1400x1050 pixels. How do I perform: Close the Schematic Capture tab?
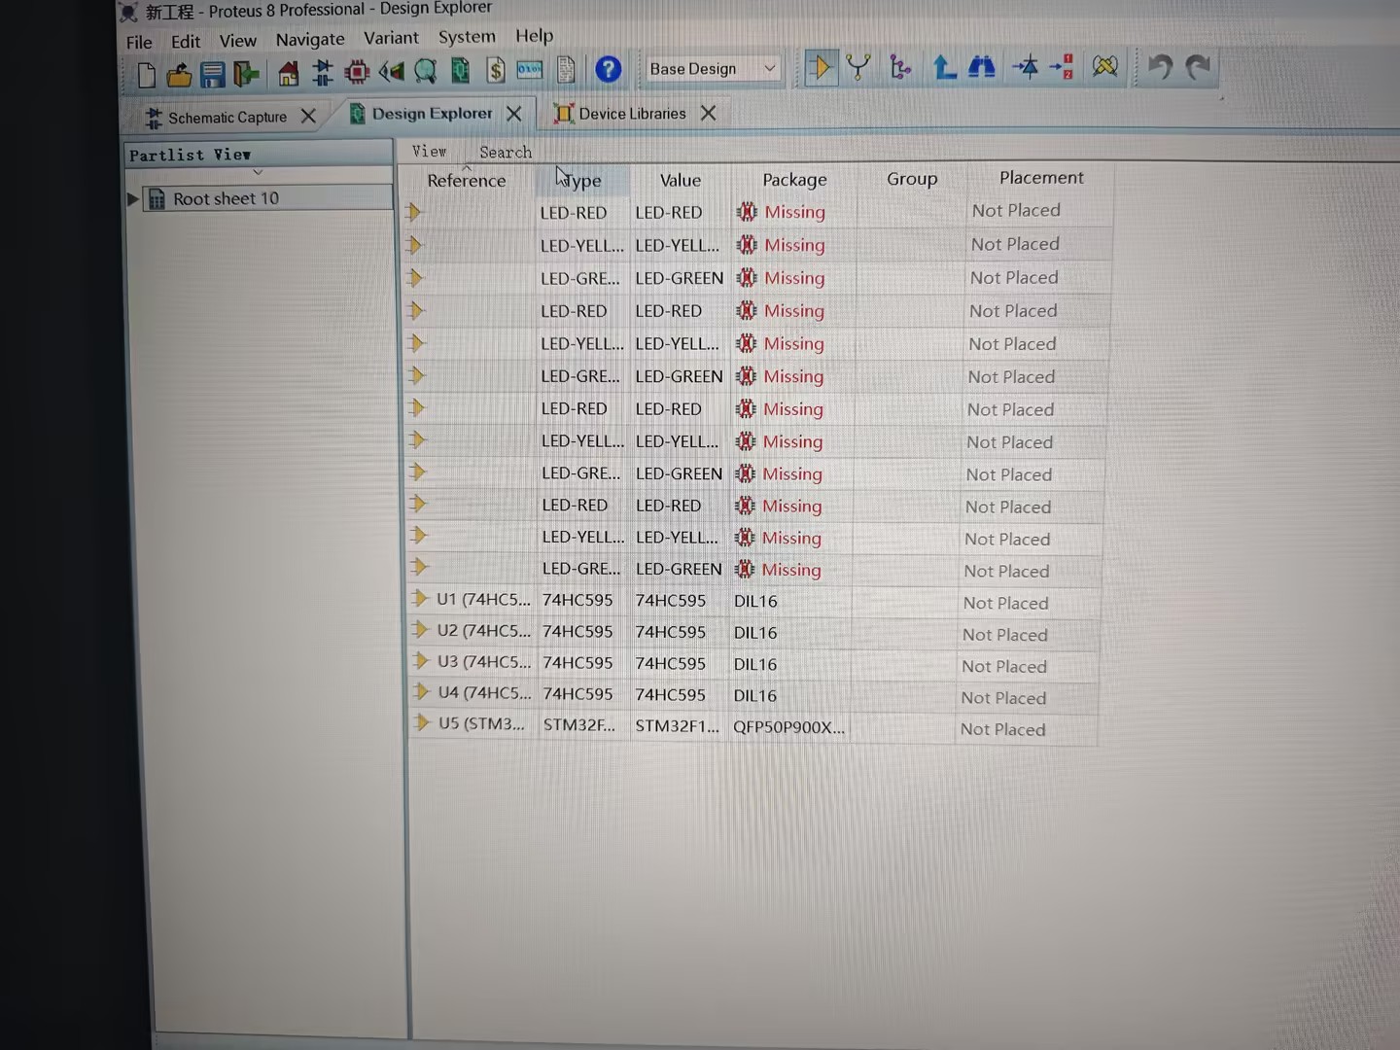click(308, 117)
